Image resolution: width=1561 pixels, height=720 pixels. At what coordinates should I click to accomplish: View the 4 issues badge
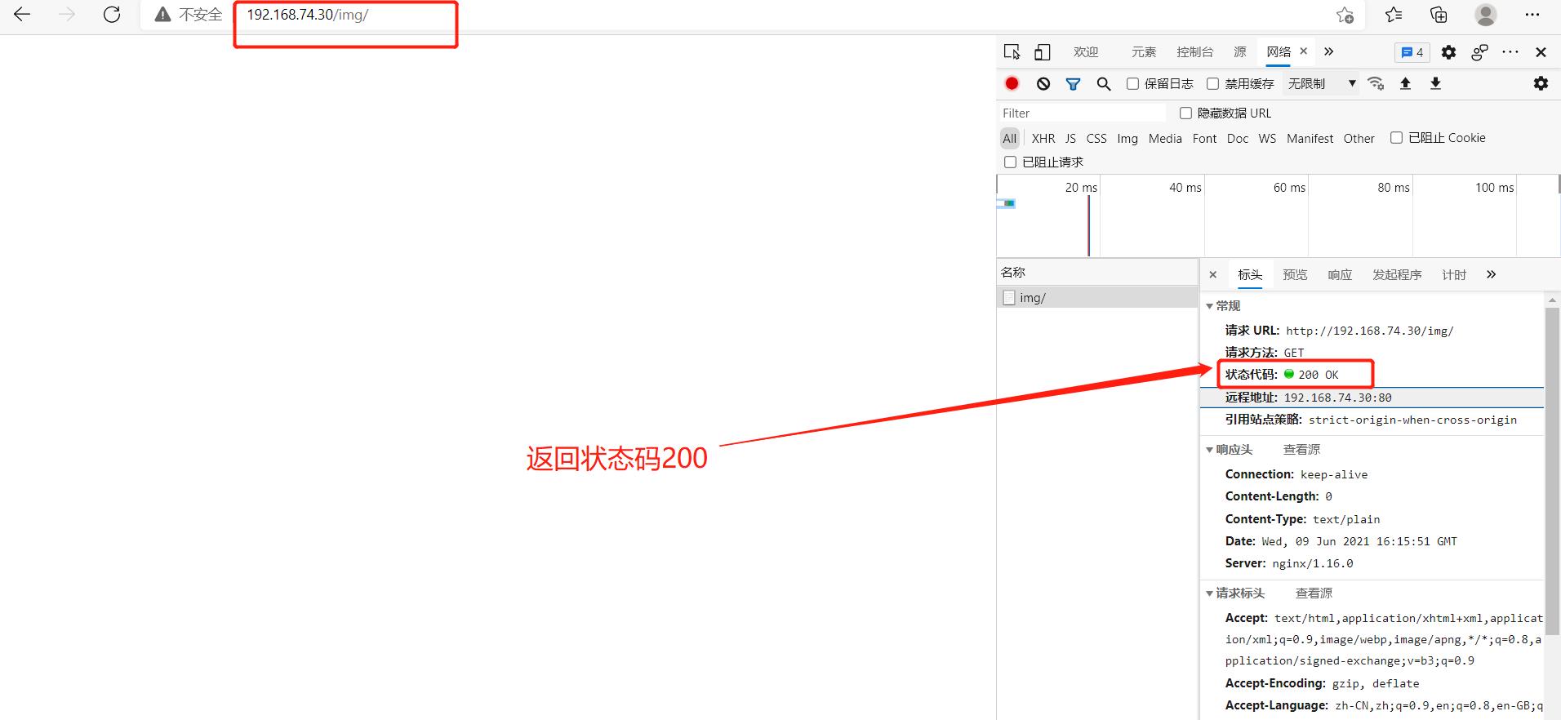pos(1412,52)
